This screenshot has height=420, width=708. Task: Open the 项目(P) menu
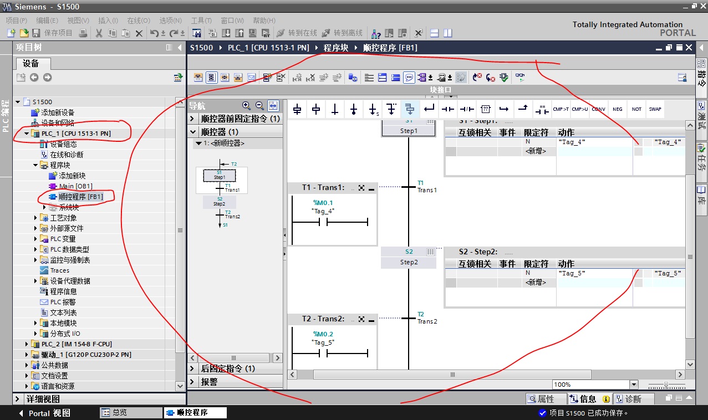click(x=16, y=21)
